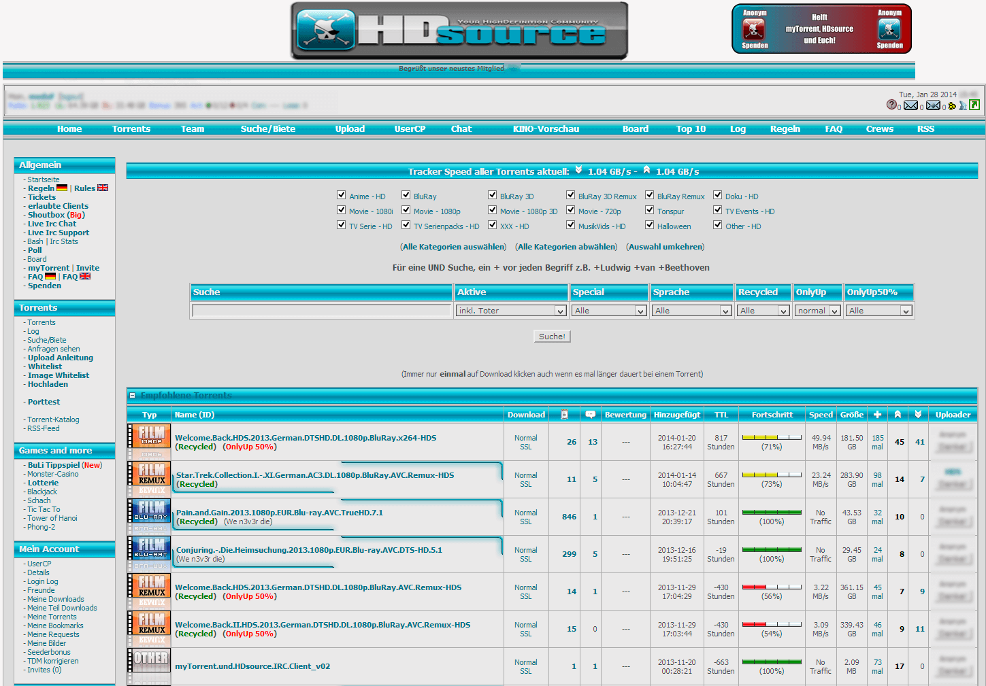
Task: Toggle the TV Serie - HD checkbox
Action: (342, 225)
